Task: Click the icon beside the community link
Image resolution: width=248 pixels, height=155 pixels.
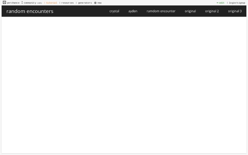Action: (x=22, y=3)
